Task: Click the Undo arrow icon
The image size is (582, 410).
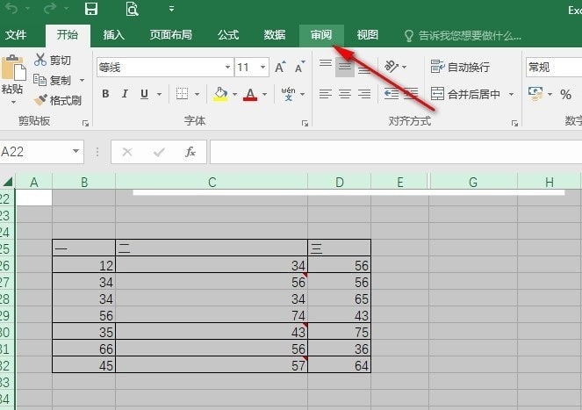Action: coord(11,8)
